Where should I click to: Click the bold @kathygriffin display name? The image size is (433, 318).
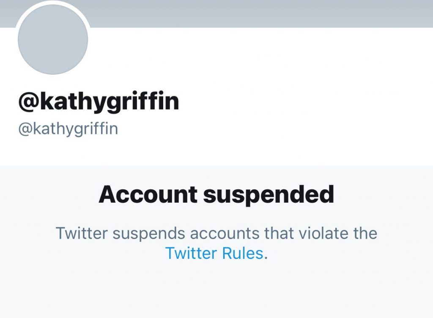tap(99, 102)
